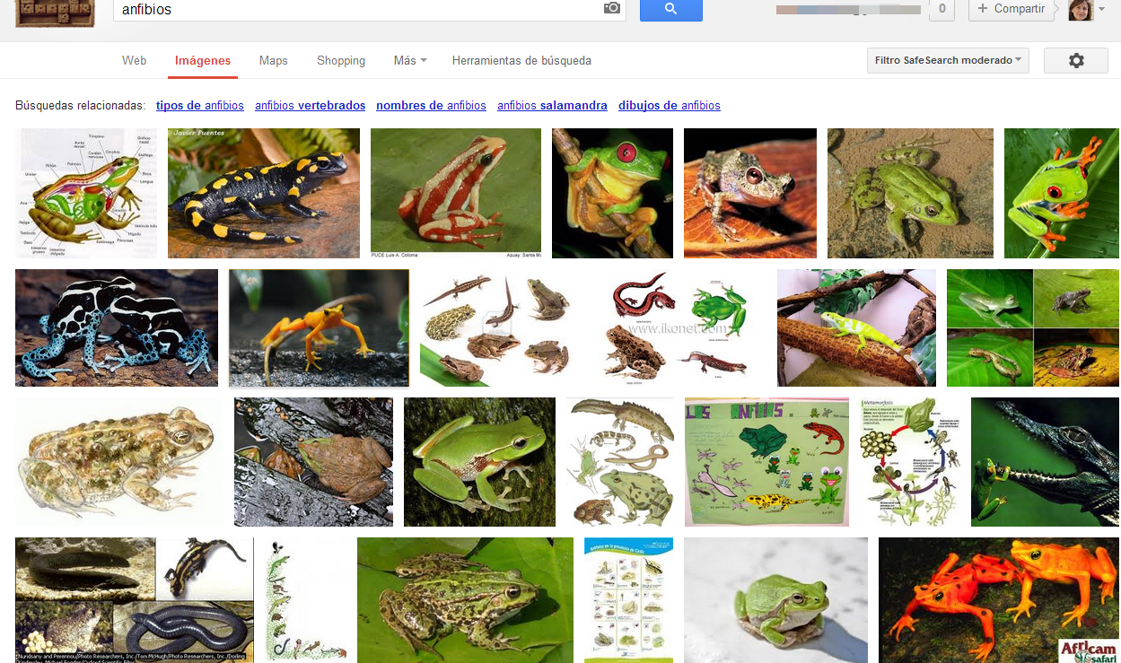Screen dimensions: 1121x663
Task: Open the black and yellow salamander image
Action: pos(264,193)
